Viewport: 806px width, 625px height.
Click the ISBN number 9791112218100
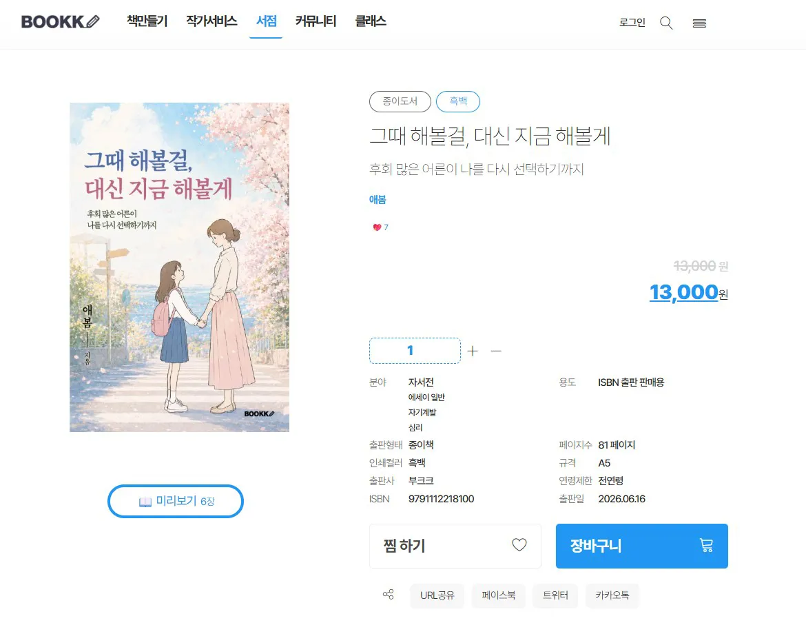coord(441,499)
